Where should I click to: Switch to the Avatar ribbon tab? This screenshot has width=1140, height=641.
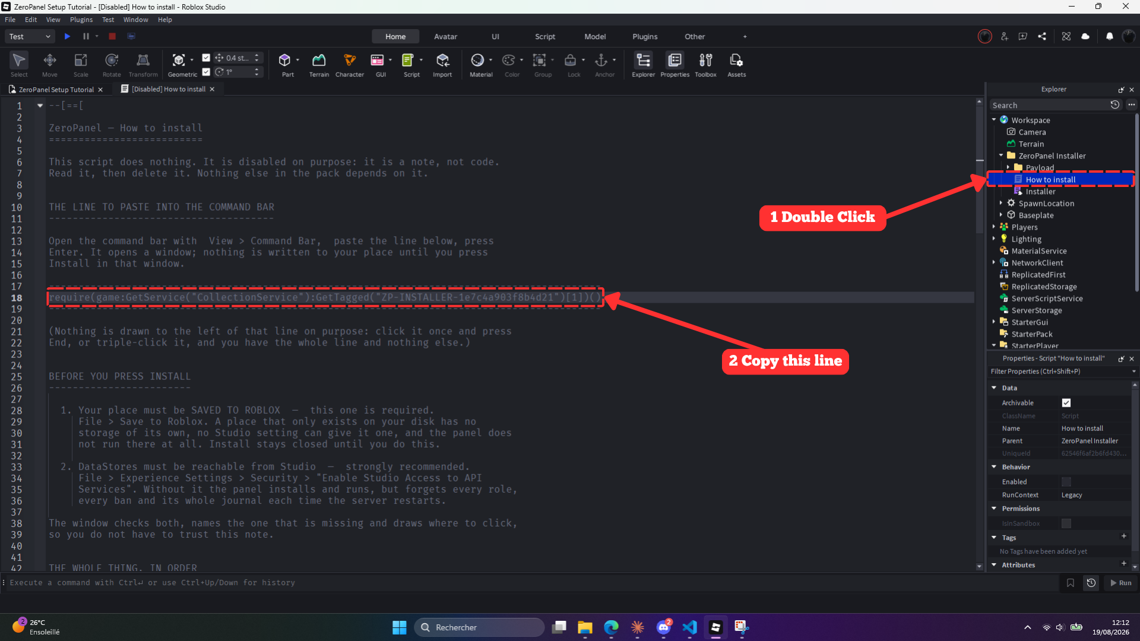click(445, 36)
